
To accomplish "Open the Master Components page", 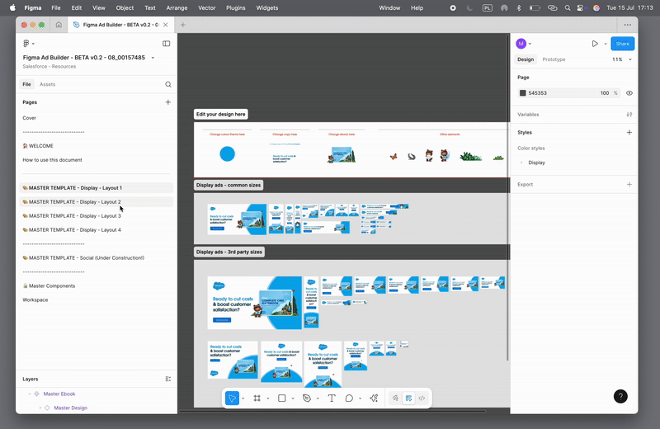I will click(x=96, y=285).
